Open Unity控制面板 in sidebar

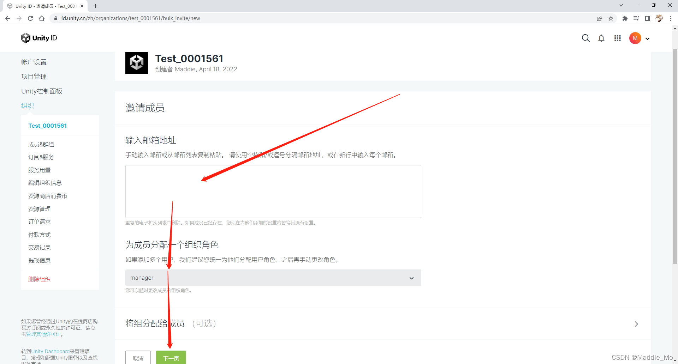pyautogui.click(x=42, y=91)
